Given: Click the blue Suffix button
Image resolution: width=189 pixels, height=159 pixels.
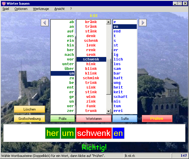Looking at the screenshot, I should pyautogui.click(x=125, y=119).
